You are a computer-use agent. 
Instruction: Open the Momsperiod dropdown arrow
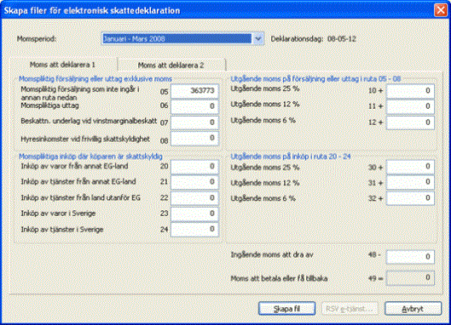258,38
